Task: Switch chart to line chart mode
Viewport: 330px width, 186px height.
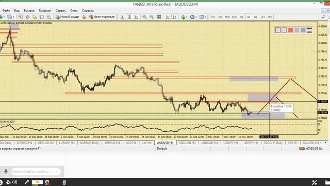Action: [136, 17]
